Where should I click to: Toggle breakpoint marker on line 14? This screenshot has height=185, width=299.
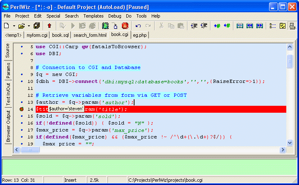tap(21, 109)
